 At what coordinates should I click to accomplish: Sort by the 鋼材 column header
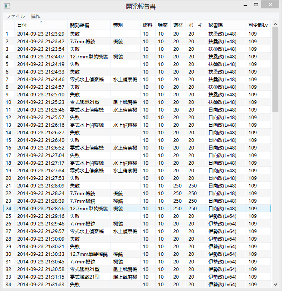[178, 25]
